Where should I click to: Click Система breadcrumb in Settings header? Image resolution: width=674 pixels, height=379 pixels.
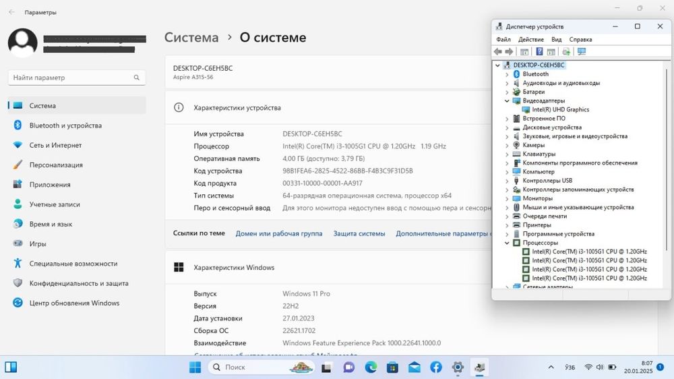click(191, 37)
